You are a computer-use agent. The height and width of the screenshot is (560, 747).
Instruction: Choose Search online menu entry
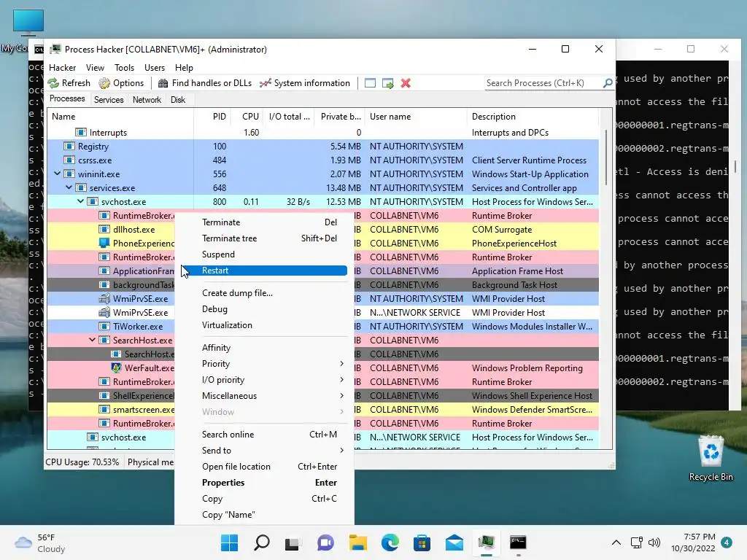(x=264, y=435)
